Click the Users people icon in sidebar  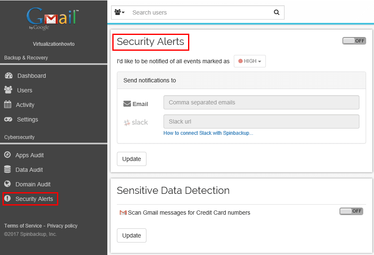(8, 90)
